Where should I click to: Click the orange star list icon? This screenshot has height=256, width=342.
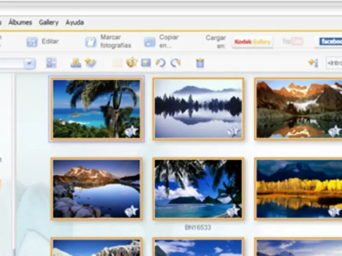(313, 63)
